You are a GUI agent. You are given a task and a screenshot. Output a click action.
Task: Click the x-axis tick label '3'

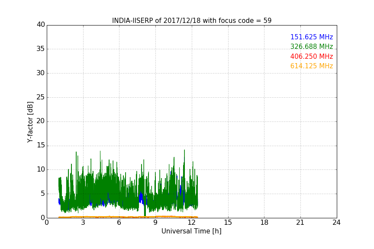[83, 223]
